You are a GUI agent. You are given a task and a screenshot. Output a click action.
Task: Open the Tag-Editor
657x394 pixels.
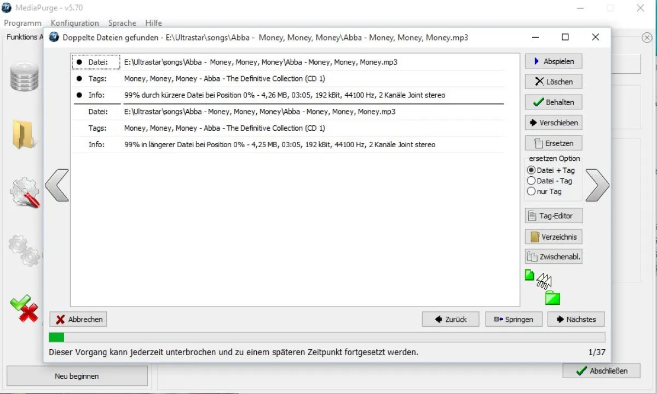553,216
